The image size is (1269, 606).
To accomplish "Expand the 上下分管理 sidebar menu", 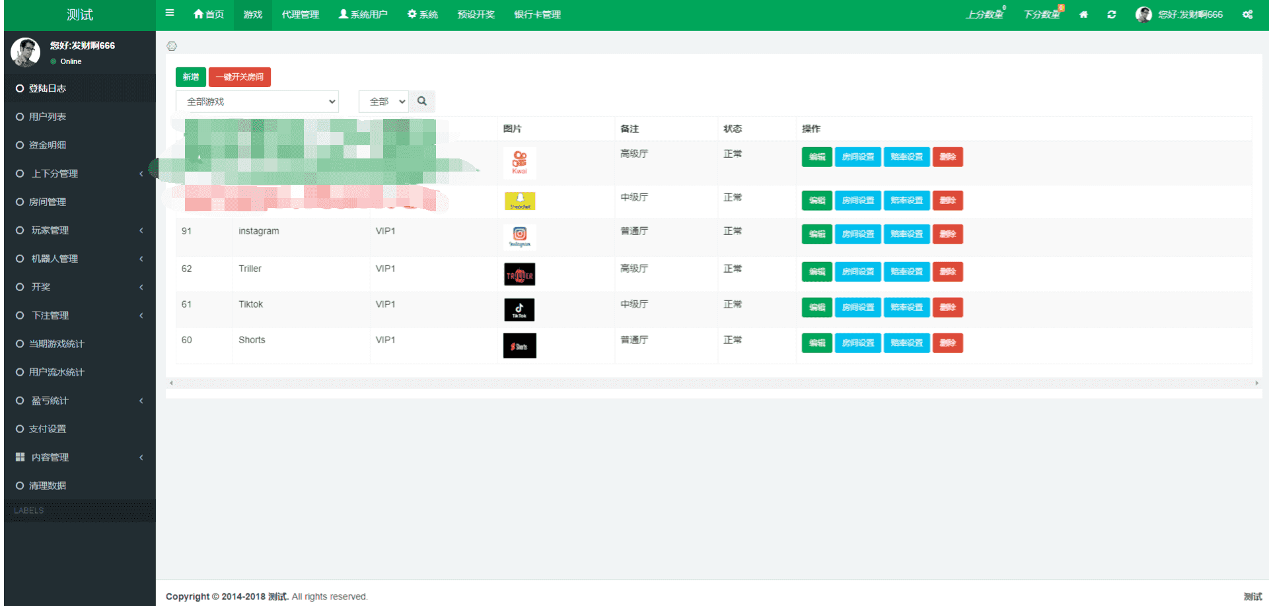I will coord(79,174).
